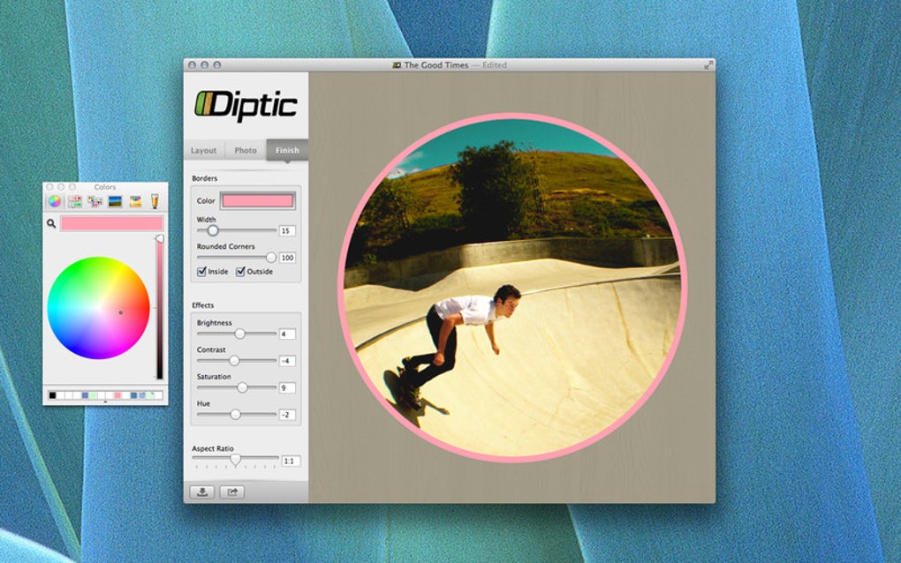Select the pink swatch in the Colors swatch drawer

tap(117, 395)
